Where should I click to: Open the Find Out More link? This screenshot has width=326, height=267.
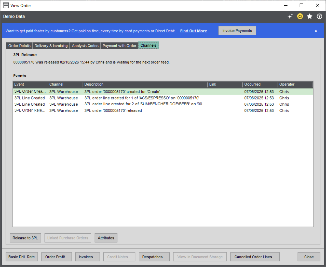tap(194, 31)
